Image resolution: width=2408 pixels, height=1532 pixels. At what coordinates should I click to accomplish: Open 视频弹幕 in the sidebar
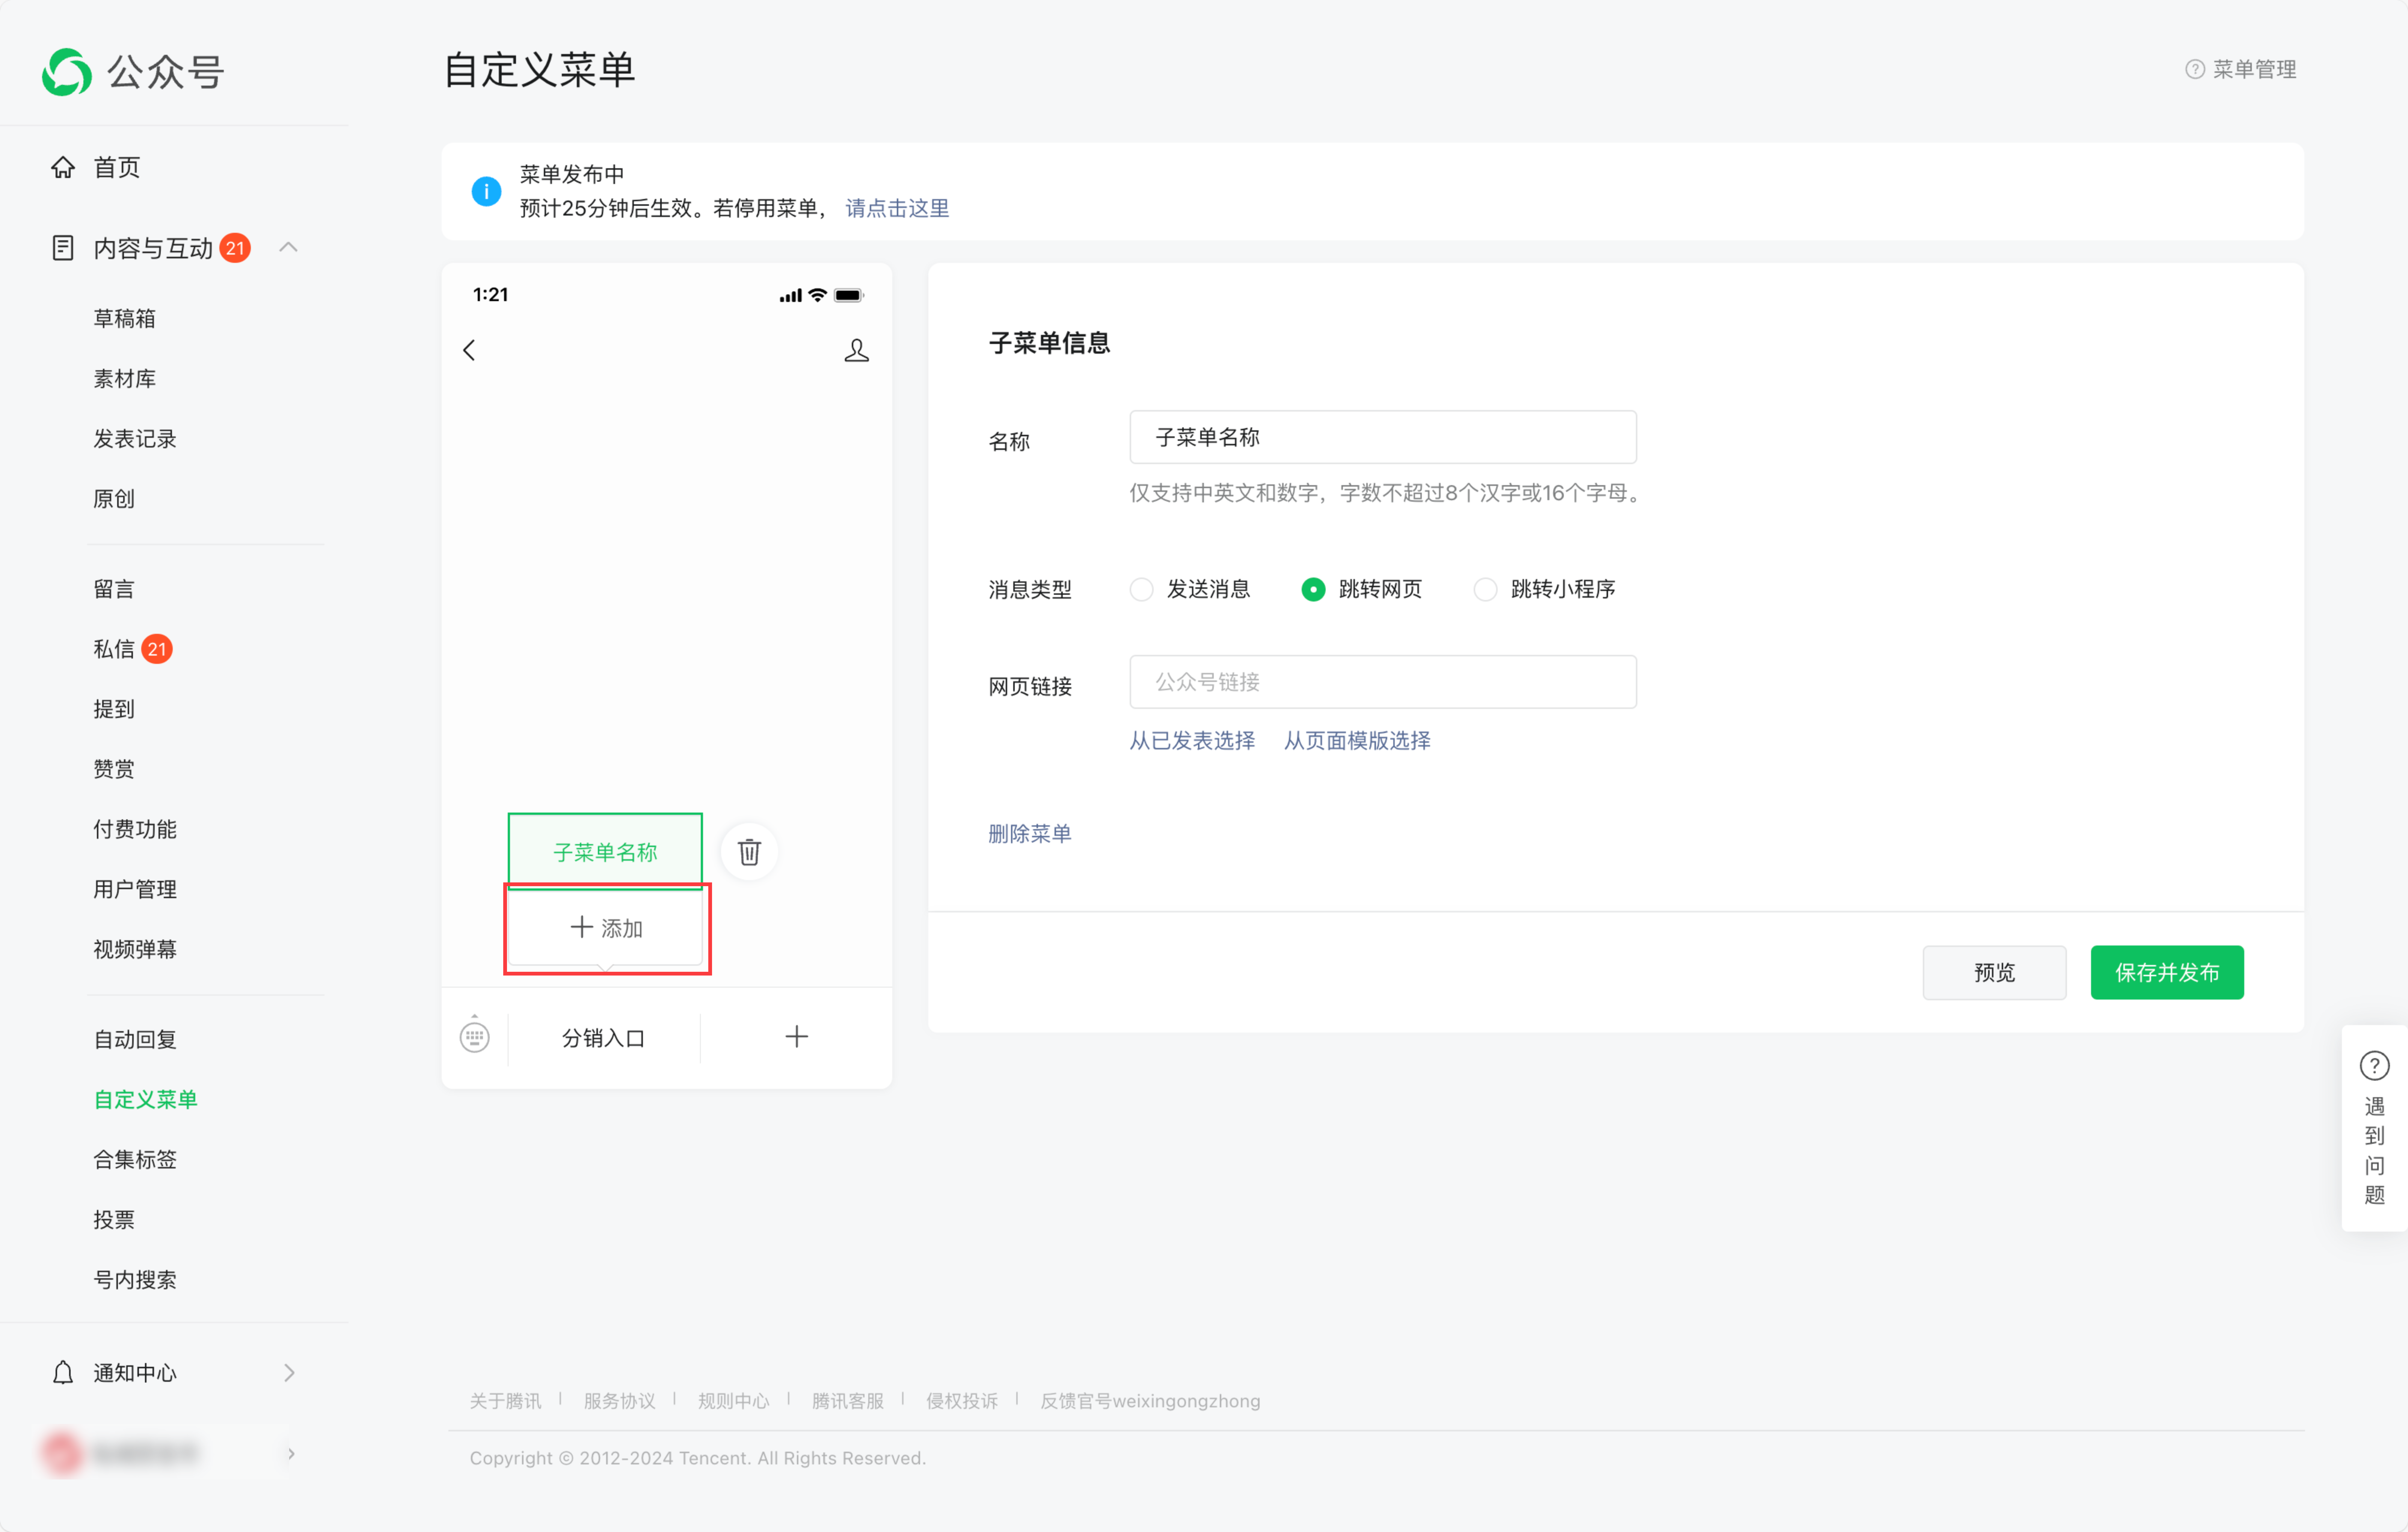pyautogui.click(x=135, y=949)
